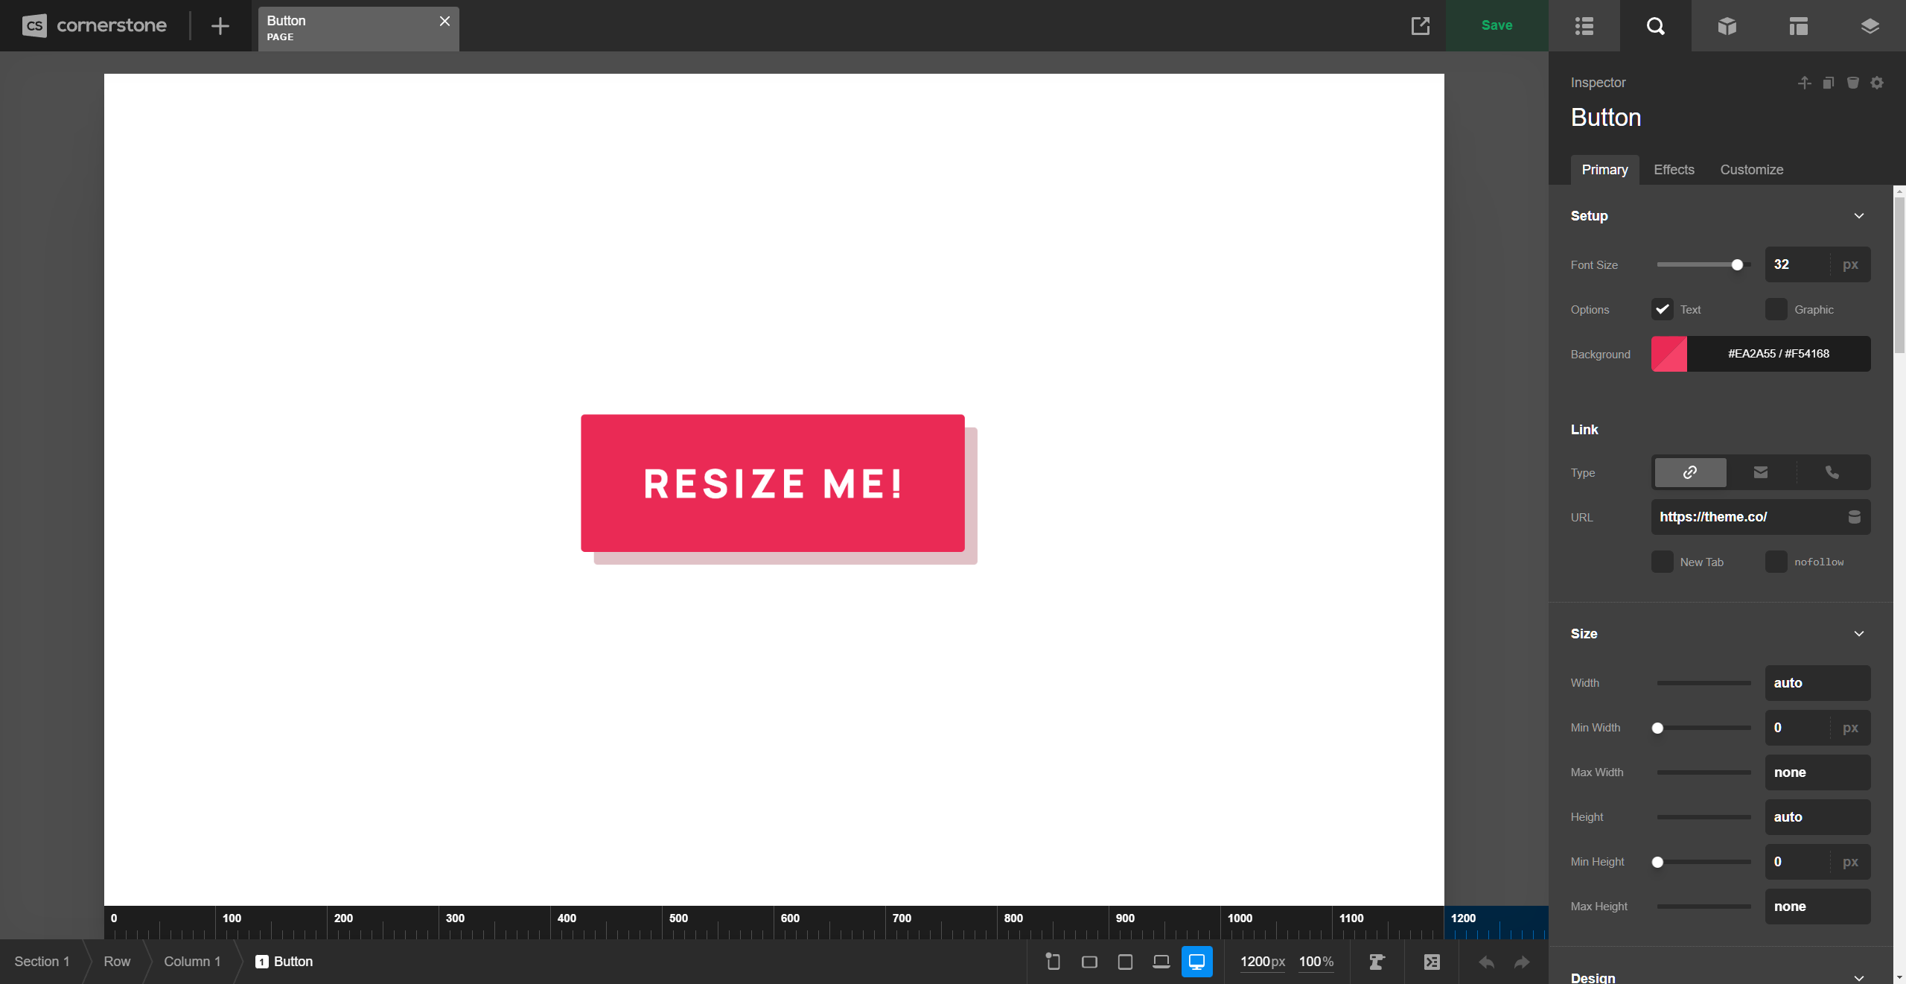Collapse the Setup section
The height and width of the screenshot is (984, 1906).
1858,215
